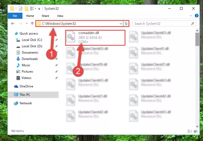Expand the address bar history dropdown
Viewport: 203px width, 141px height.
coord(121,23)
